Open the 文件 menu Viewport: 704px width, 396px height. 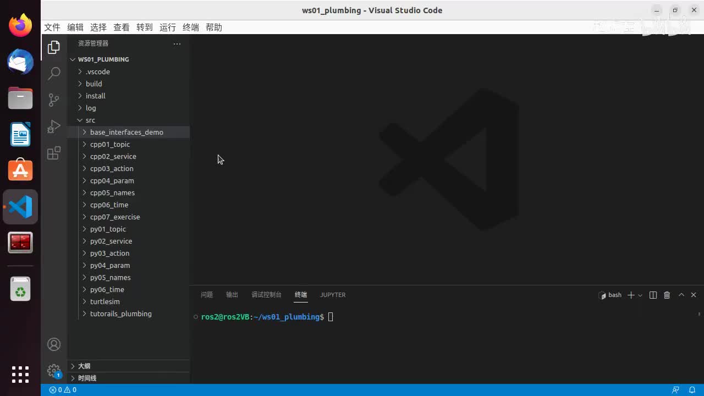click(x=52, y=28)
